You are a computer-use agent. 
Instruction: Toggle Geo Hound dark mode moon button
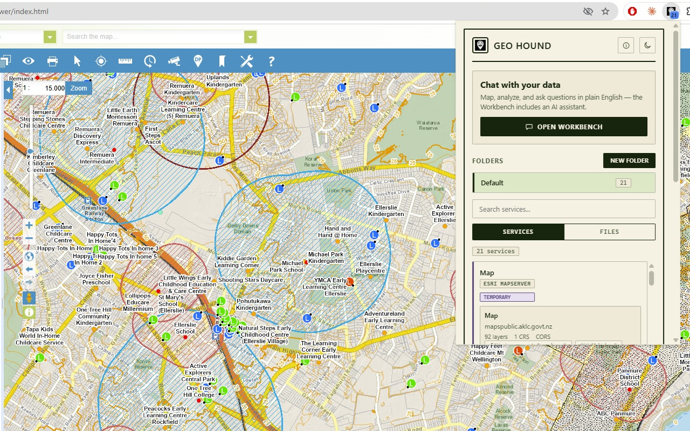[647, 46]
